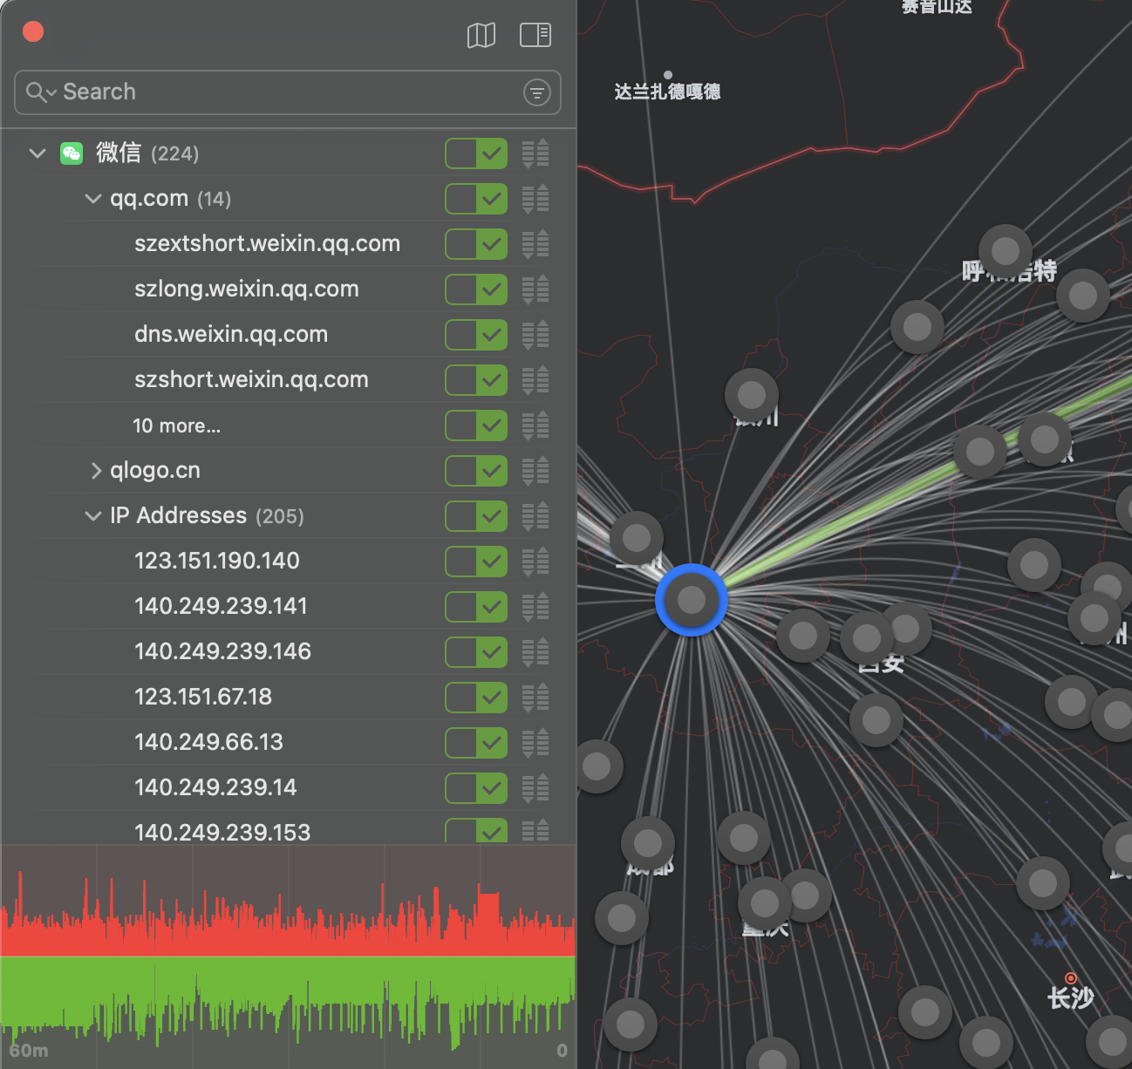Select IP address 123.151.67.18
Screen dimensions: 1132x1069
[x=203, y=697]
